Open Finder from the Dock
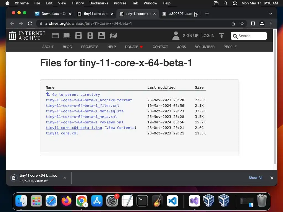The height and width of the screenshot is (212, 283). (21, 201)
